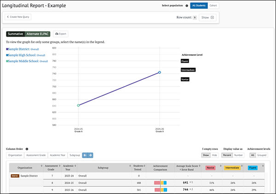The height and width of the screenshot is (194, 276).
Task: Sort by the Assessment Grade column sort icon
Action: click(x=60, y=166)
